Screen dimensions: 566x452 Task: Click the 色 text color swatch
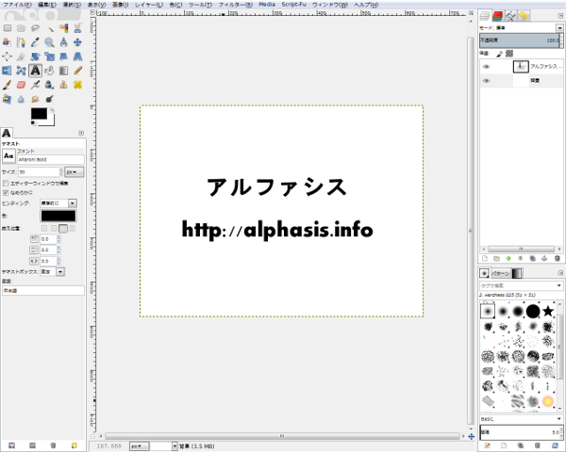pos(58,216)
